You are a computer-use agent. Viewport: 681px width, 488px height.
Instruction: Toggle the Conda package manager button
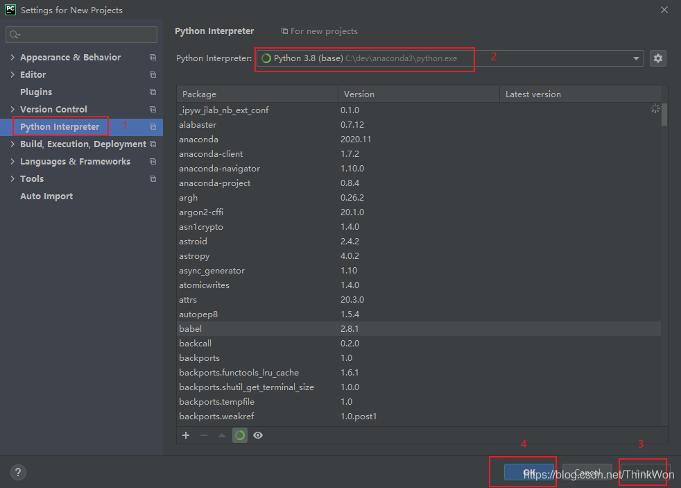240,435
